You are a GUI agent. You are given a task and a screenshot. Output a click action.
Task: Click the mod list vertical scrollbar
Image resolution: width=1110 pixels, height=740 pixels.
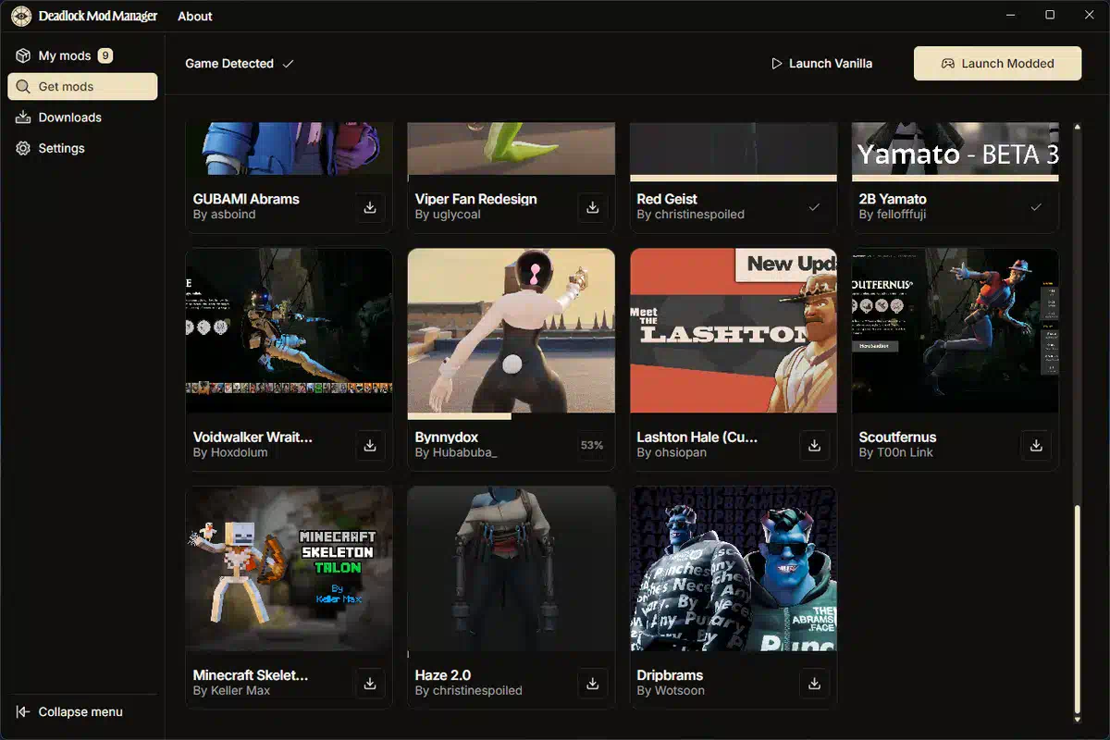(1077, 610)
